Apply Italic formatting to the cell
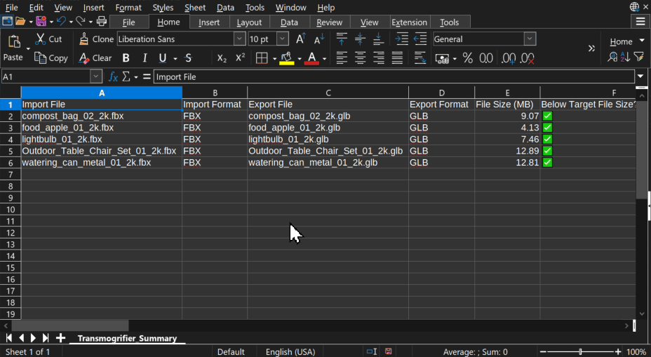This screenshot has width=651, height=357. (x=145, y=58)
